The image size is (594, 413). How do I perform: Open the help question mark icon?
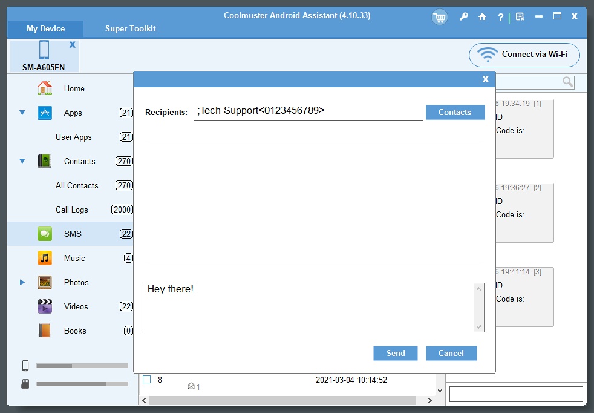[x=500, y=17]
